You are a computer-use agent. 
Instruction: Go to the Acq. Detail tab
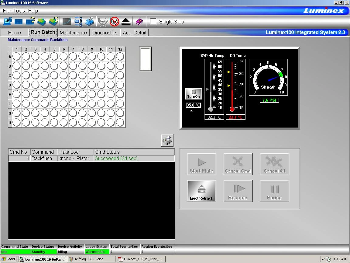coord(134,33)
